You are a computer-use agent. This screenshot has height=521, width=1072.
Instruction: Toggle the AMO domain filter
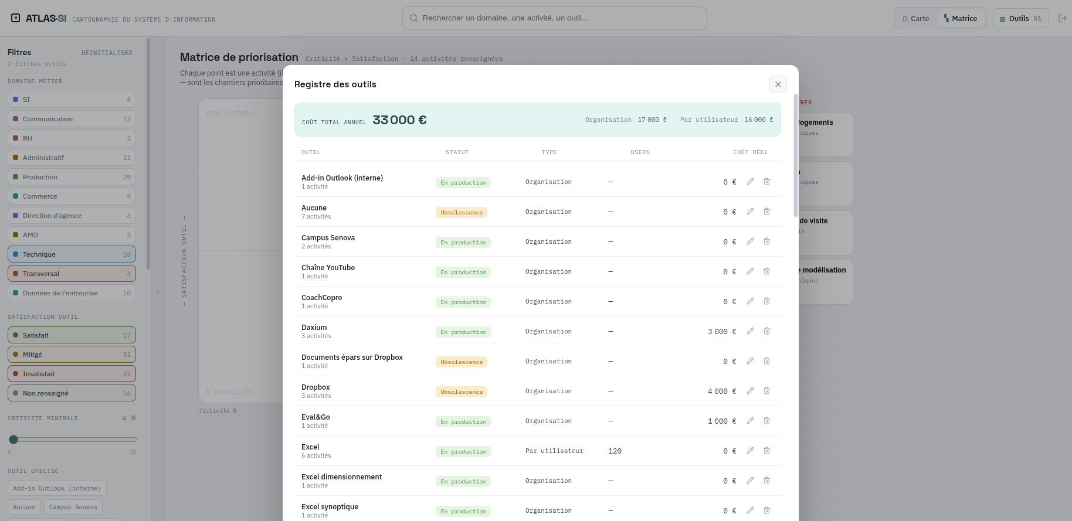[x=72, y=235]
